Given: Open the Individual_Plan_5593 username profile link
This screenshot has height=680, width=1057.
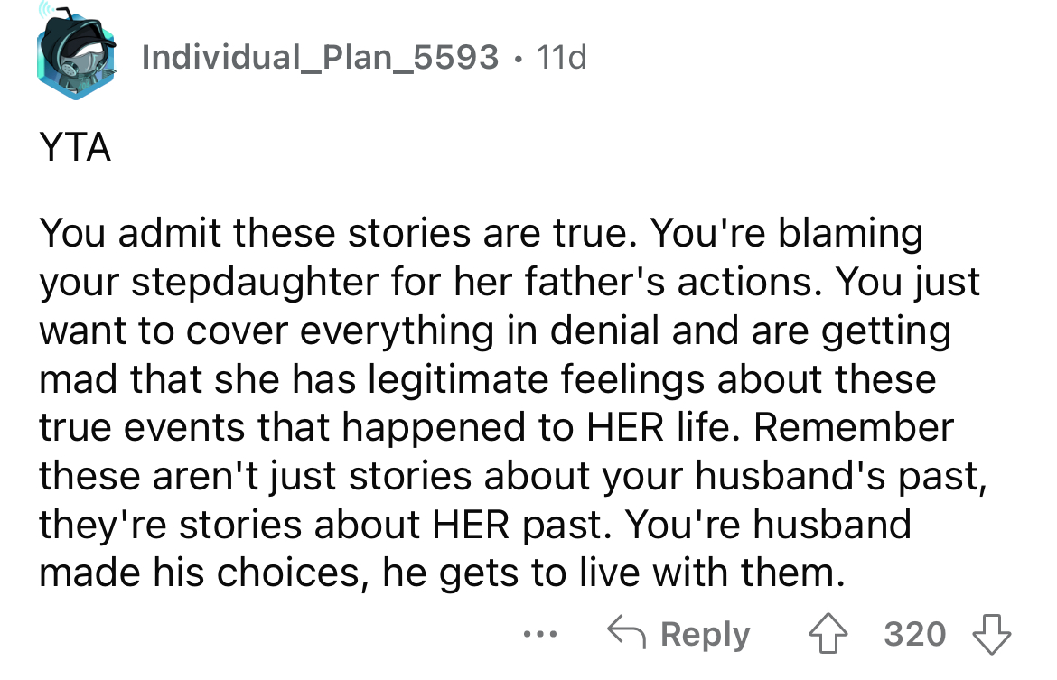Looking at the screenshot, I should [320, 58].
